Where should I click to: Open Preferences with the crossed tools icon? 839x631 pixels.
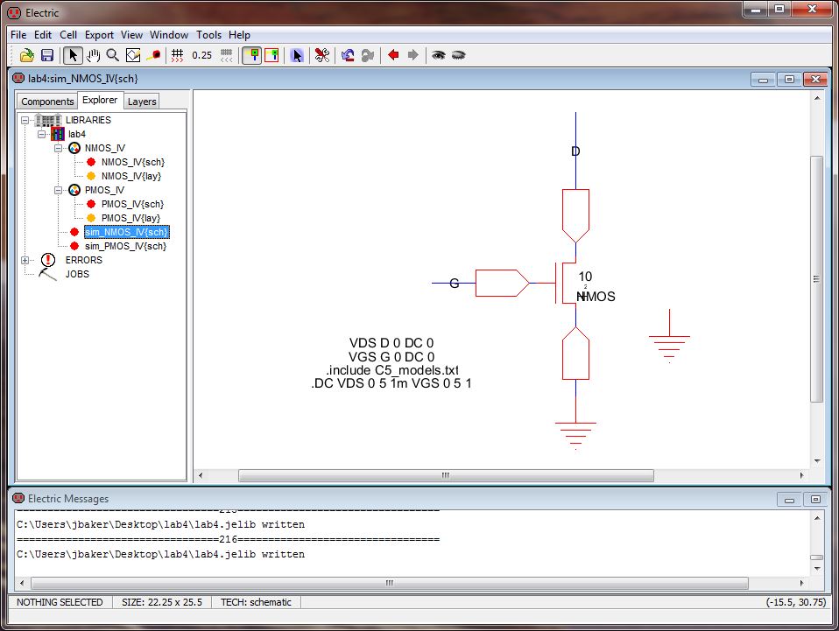pyautogui.click(x=321, y=55)
